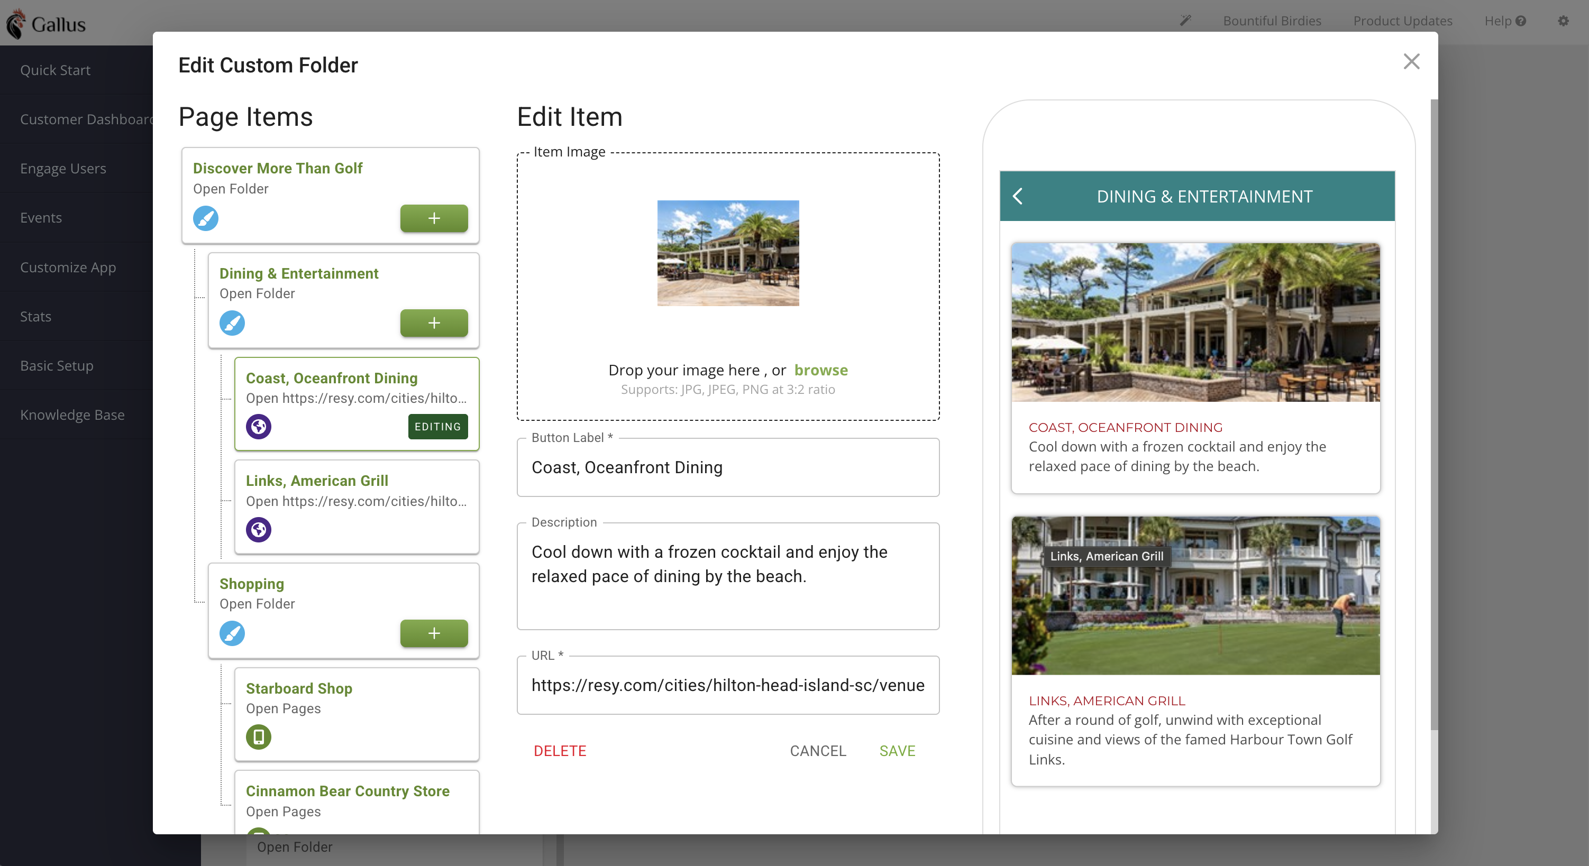Image resolution: width=1589 pixels, height=866 pixels.
Task: Open the Bountiful Birdies account menu
Action: pyautogui.click(x=1271, y=21)
